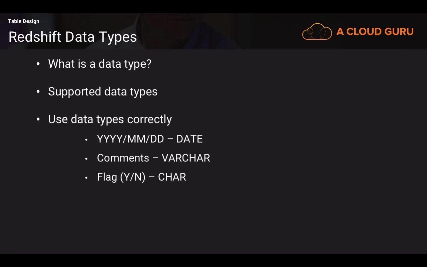The width and height of the screenshot is (427, 267).
Task: Click the word 'Comments' in the sub-bullets
Action: pyautogui.click(x=123, y=158)
